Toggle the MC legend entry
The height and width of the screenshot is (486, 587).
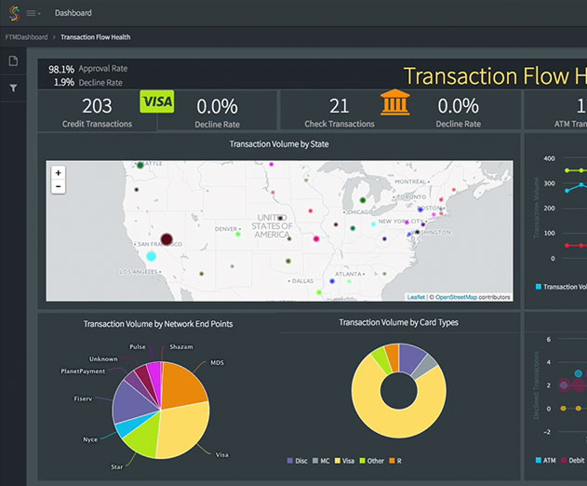click(321, 461)
